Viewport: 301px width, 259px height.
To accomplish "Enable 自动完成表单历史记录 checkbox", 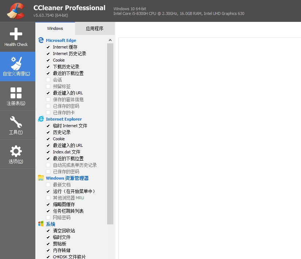I will [48, 165].
